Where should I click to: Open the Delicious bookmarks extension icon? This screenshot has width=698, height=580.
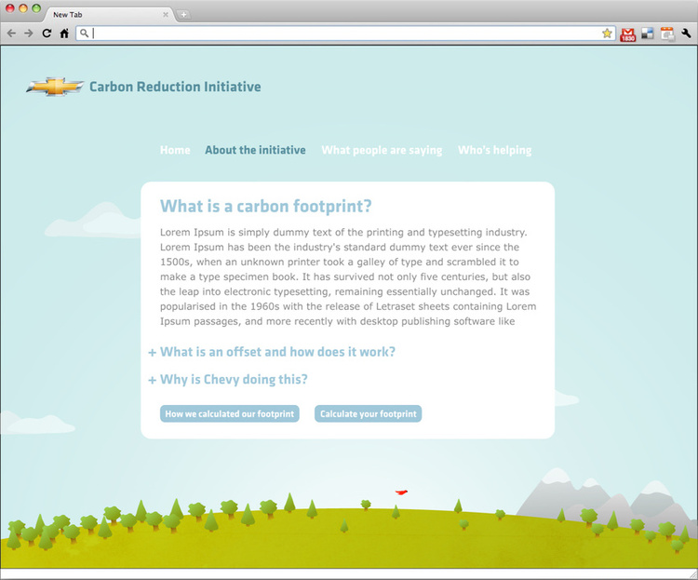coord(648,34)
